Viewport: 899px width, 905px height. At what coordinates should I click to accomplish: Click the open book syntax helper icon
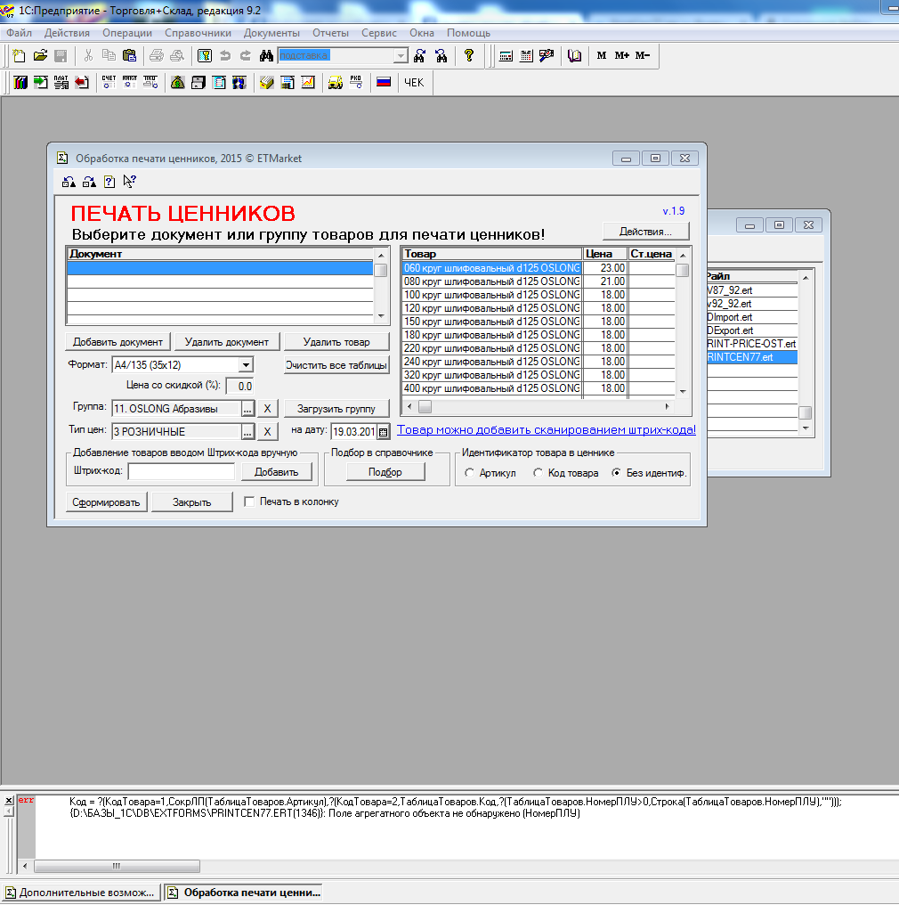574,55
